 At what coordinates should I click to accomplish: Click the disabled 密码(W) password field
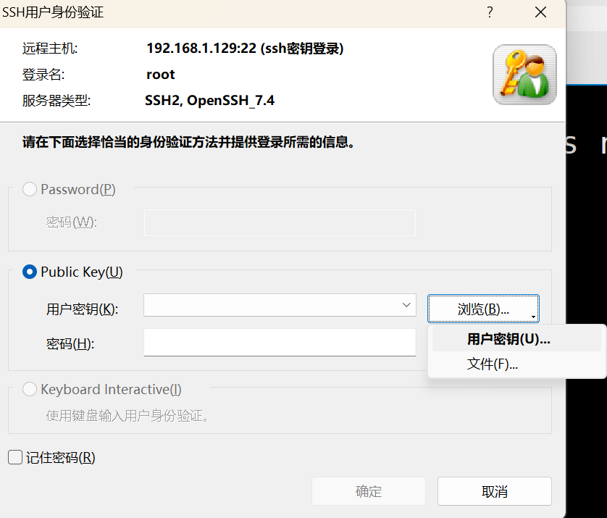(x=280, y=222)
